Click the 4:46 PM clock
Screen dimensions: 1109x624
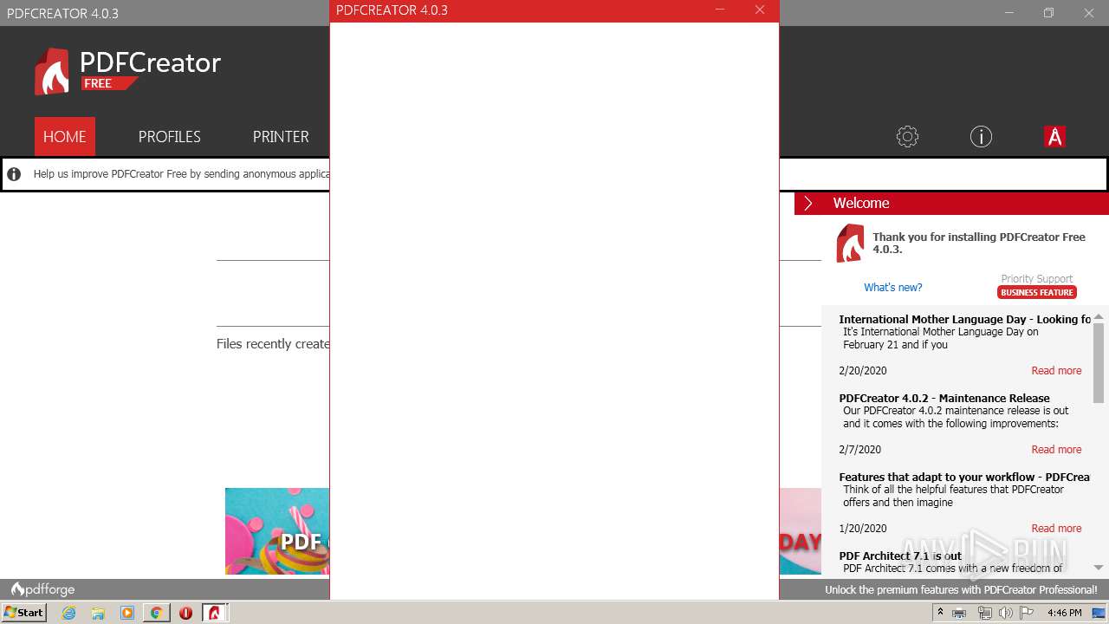pyautogui.click(x=1064, y=613)
